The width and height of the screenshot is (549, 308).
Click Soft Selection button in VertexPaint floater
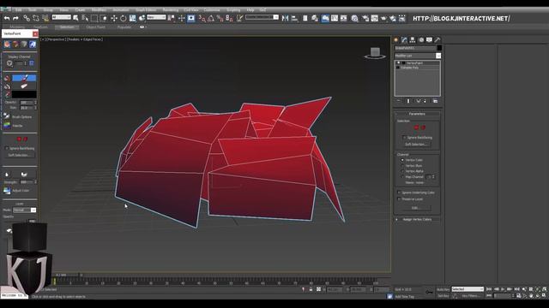click(20, 155)
